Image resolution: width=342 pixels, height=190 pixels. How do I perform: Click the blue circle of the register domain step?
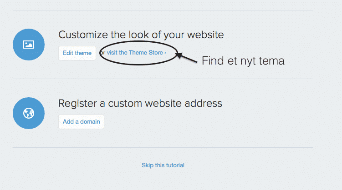29,113
